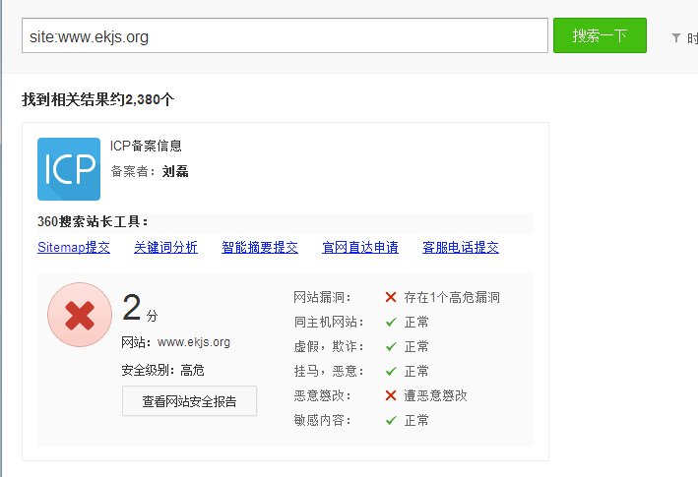Click the ICP备案信息 heading

point(146,146)
